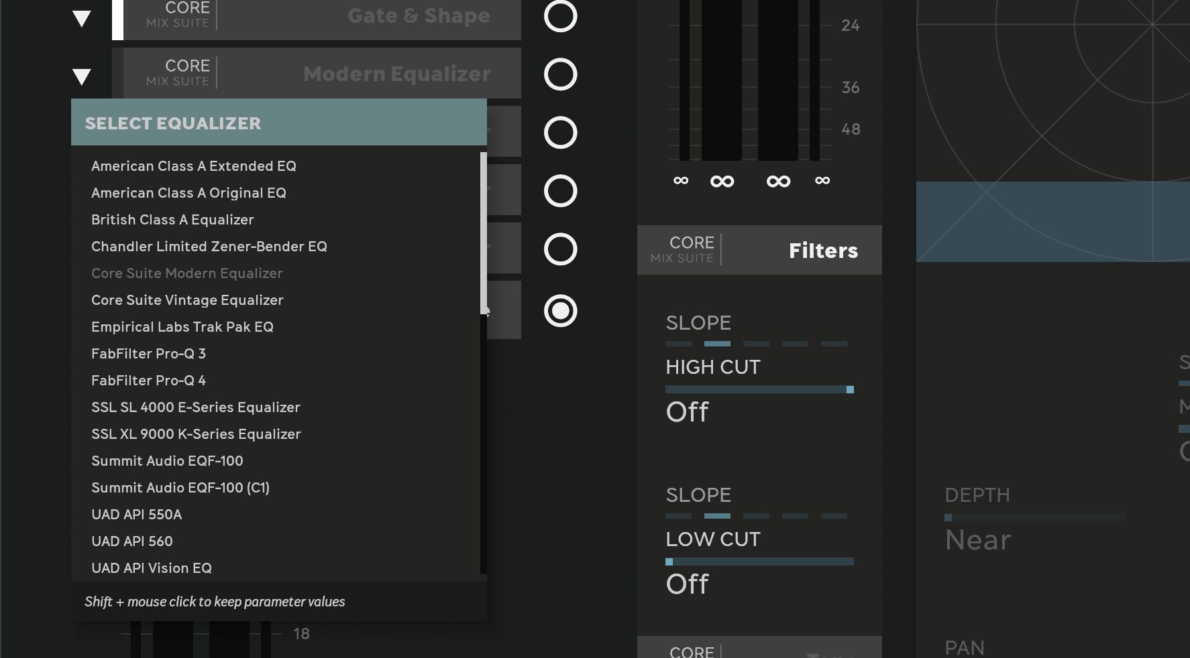
Task: Adjust the Low Cut slider
Action: 759,562
